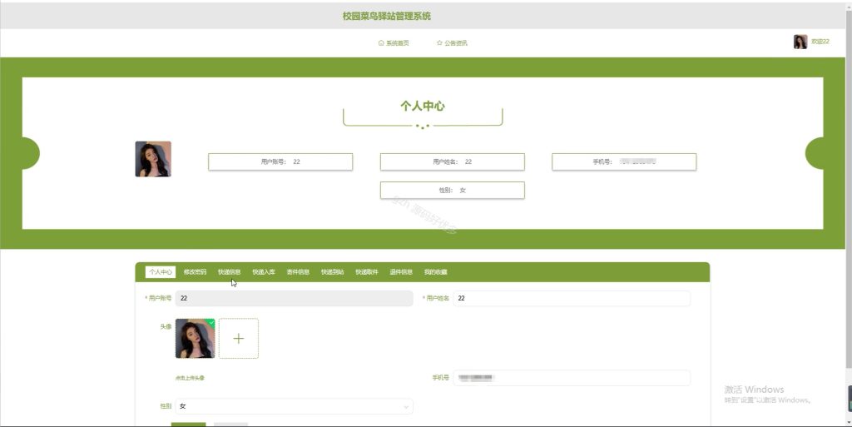Click the 性别: 女 info box

click(x=453, y=190)
